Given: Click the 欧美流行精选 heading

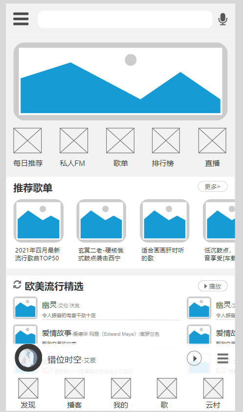Looking at the screenshot, I should click(x=54, y=286).
